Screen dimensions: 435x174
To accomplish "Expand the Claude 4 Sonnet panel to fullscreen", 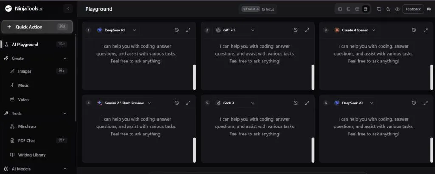I will coord(426,30).
